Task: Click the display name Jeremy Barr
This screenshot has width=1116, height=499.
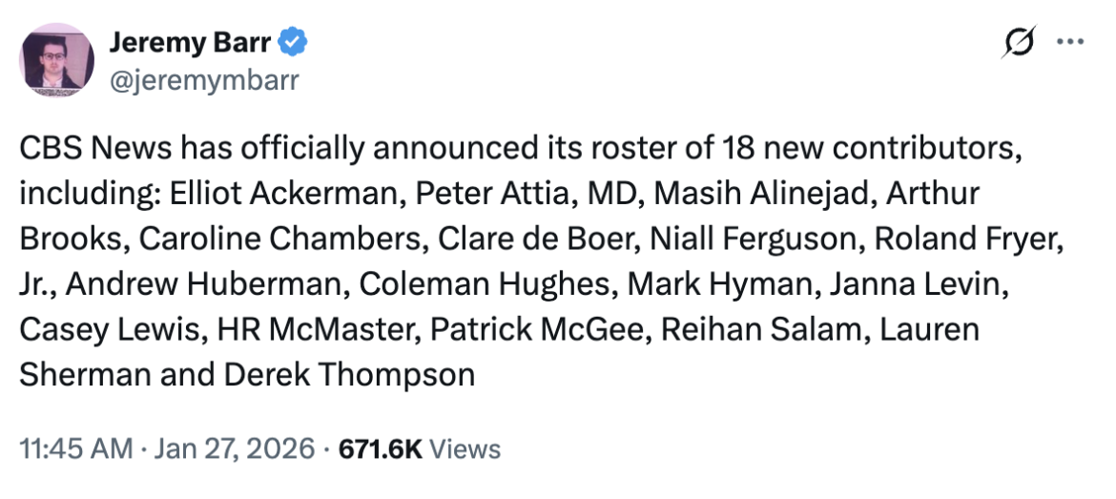Action: pos(191,43)
